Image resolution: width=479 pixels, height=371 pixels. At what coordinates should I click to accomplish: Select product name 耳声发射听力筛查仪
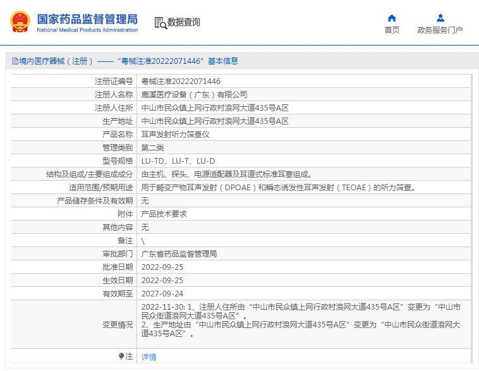click(175, 135)
